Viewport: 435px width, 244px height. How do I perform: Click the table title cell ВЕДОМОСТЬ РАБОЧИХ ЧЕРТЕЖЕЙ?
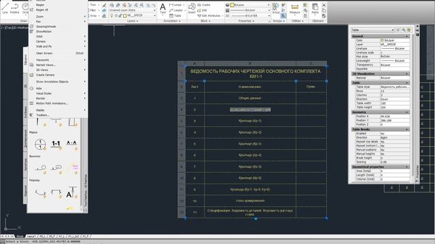pos(256,74)
